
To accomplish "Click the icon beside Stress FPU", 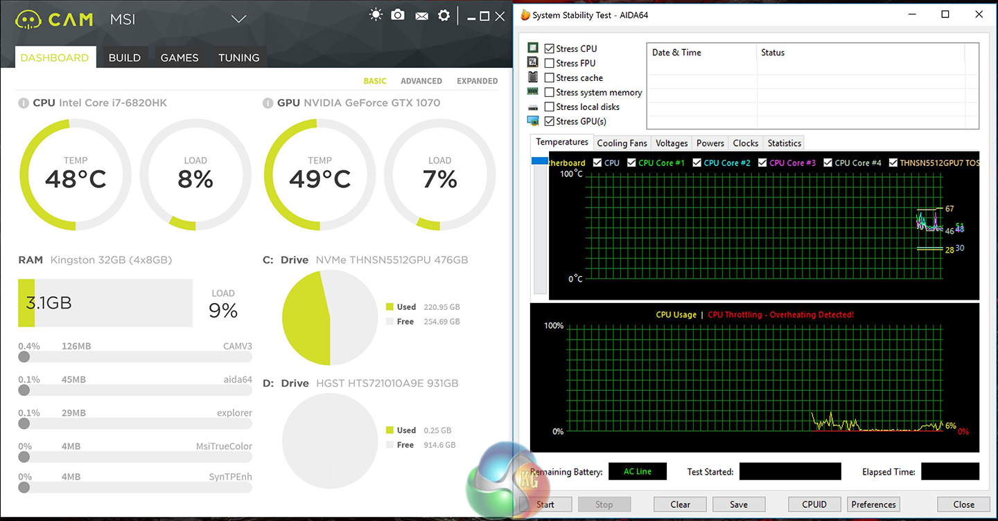I will coord(533,63).
